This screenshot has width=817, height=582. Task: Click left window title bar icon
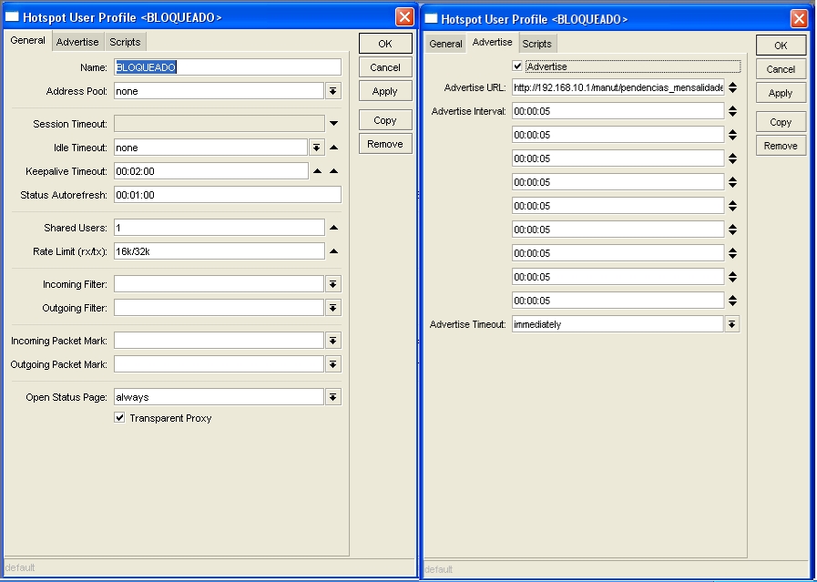12,17
